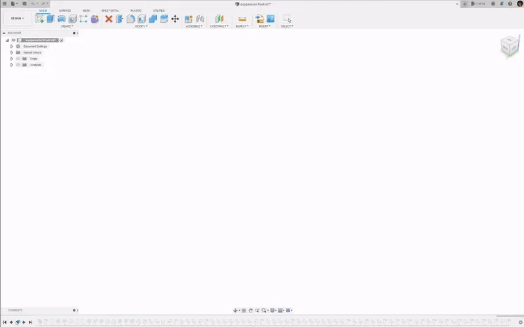524x327 pixels.
Task: Select the Joint tool
Action: click(x=200, y=19)
